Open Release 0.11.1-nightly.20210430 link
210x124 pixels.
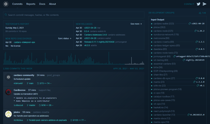click(x=99, y=42)
